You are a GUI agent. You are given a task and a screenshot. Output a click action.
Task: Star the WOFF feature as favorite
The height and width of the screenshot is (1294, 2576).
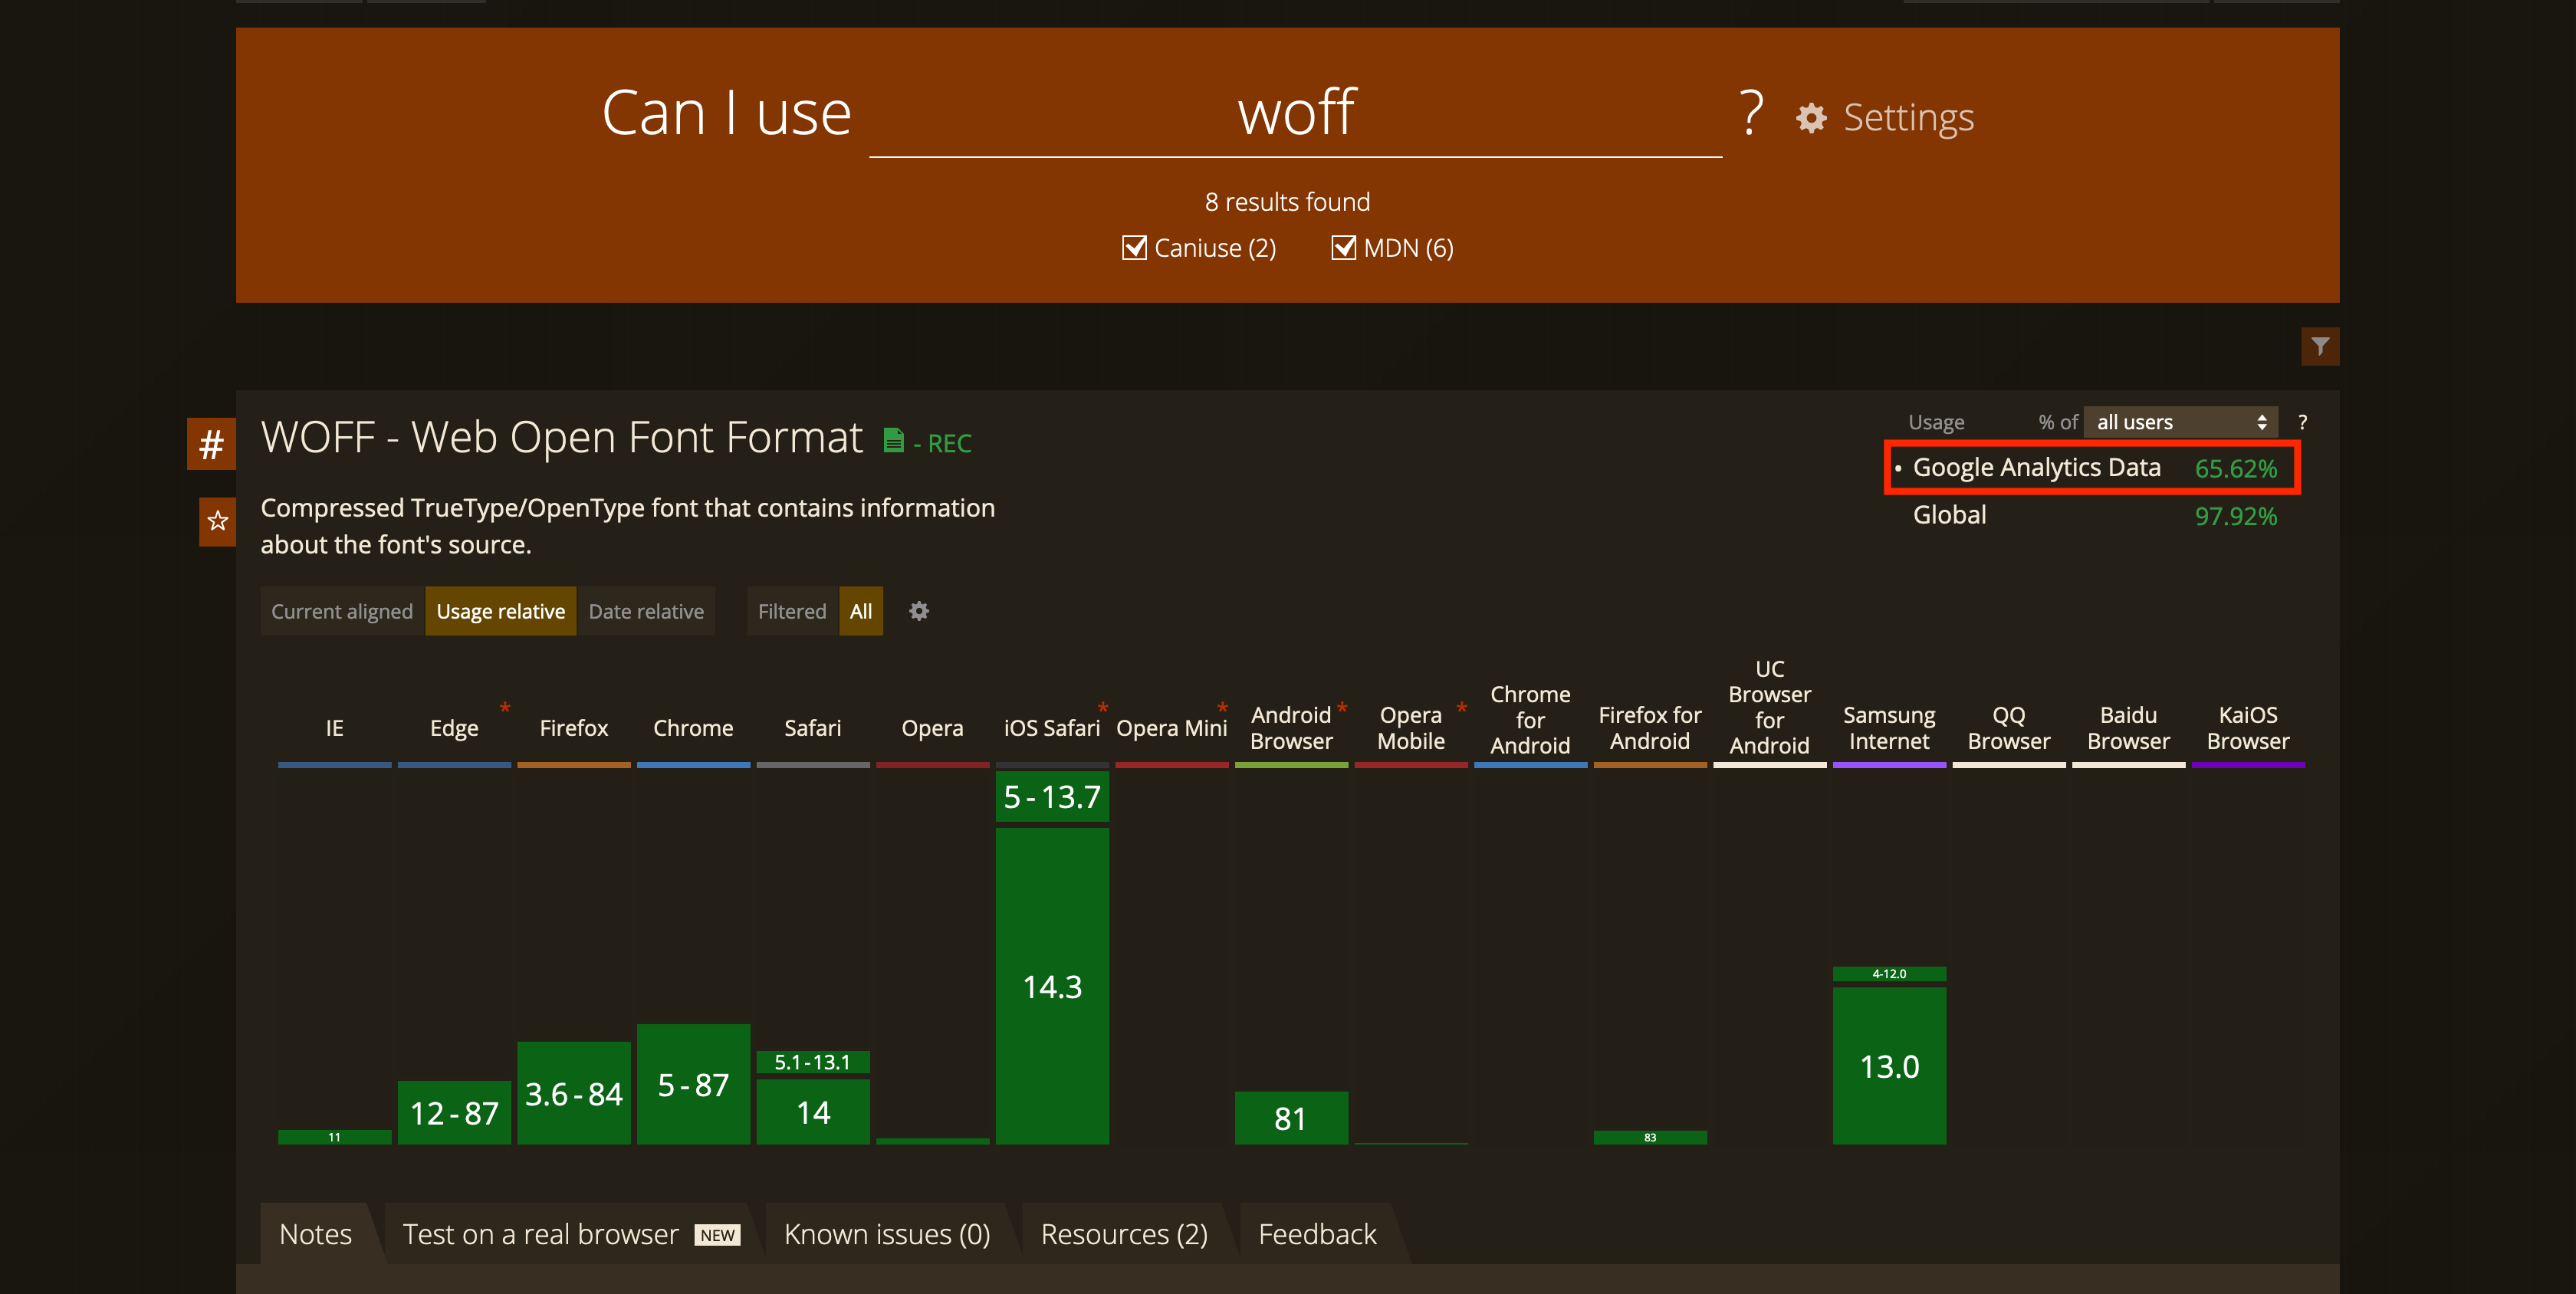(217, 521)
